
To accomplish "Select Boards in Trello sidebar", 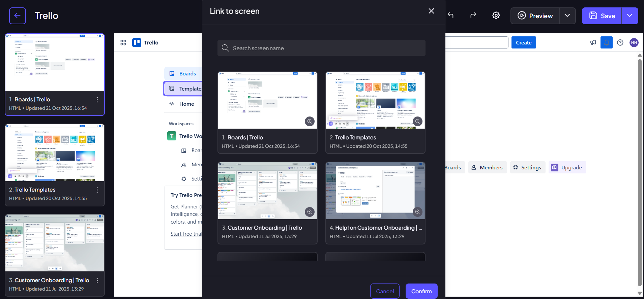I will 183,73.
